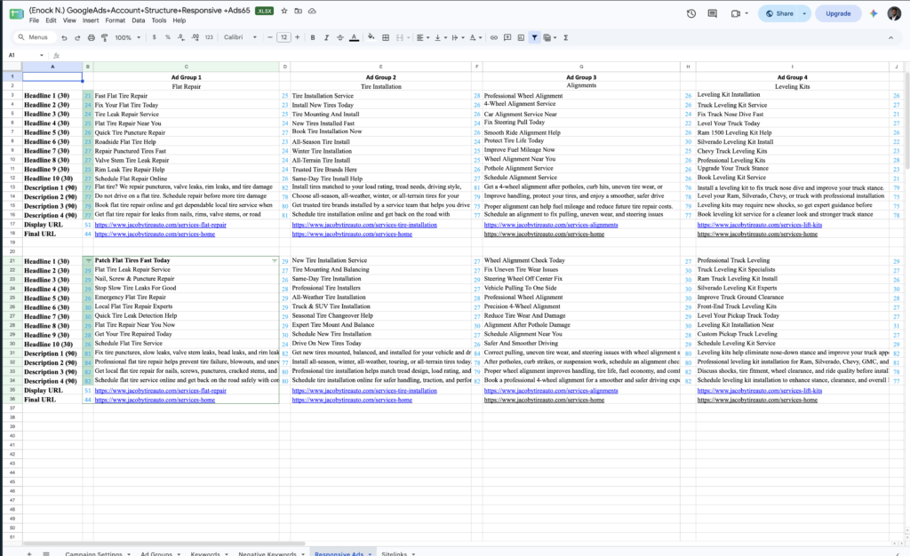Open the fill color picker
This screenshot has height=556, width=910.
pos(371,37)
